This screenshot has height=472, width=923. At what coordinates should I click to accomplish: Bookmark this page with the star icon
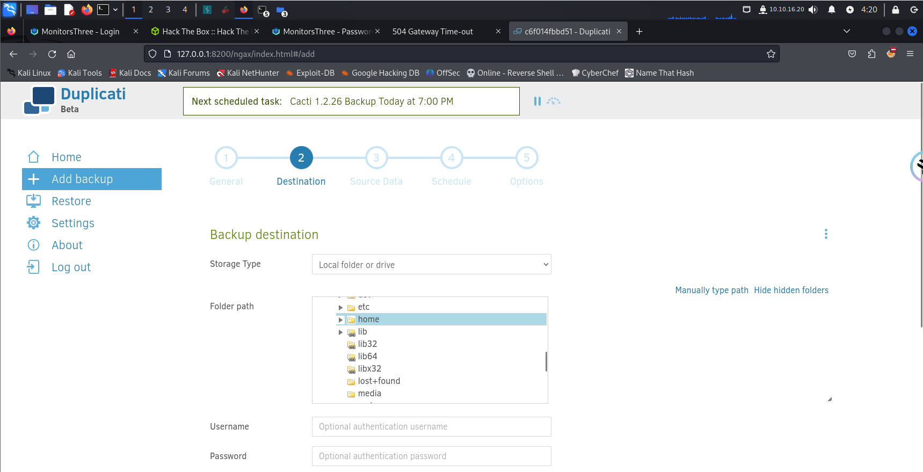click(x=771, y=54)
